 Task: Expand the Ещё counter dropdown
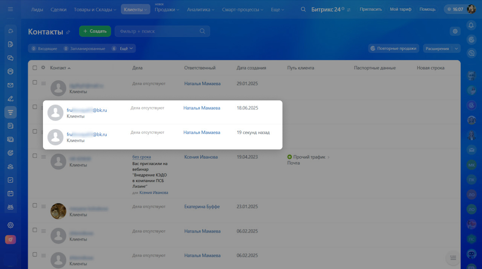point(126,49)
